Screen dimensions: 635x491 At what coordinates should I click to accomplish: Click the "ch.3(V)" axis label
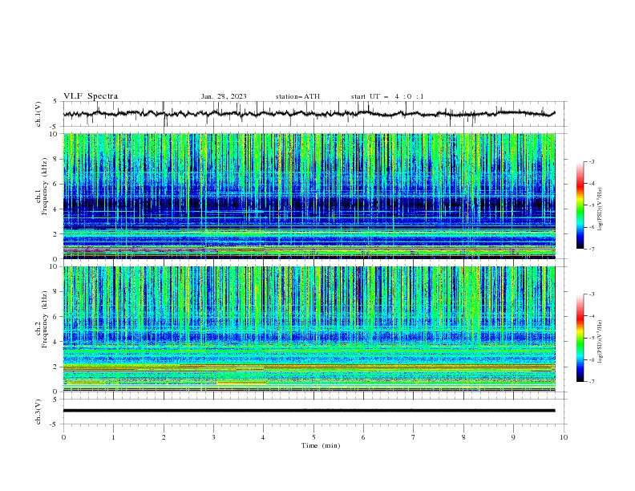(x=38, y=412)
